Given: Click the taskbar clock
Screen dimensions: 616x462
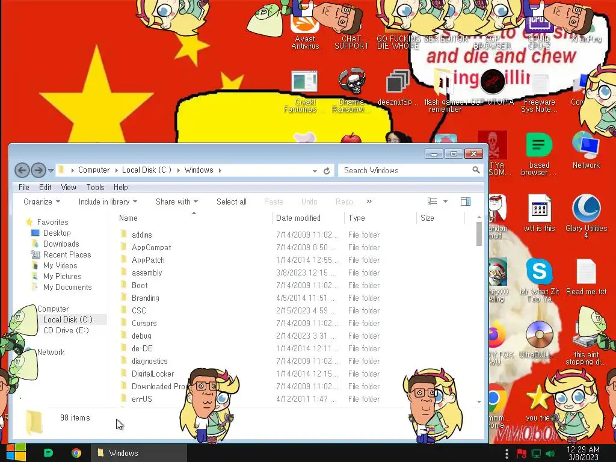Looking at the screenshot, I should click(x=584, y=454).
